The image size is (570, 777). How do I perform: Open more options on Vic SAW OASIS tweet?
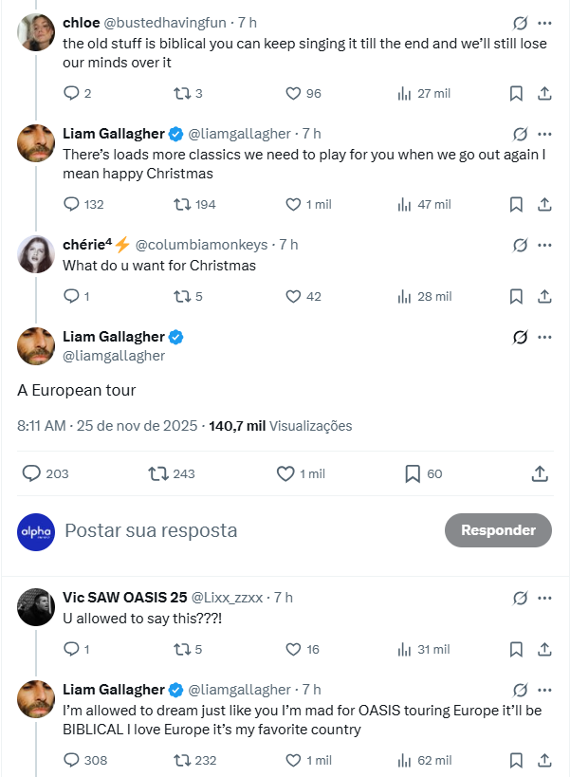pos(544,598)
